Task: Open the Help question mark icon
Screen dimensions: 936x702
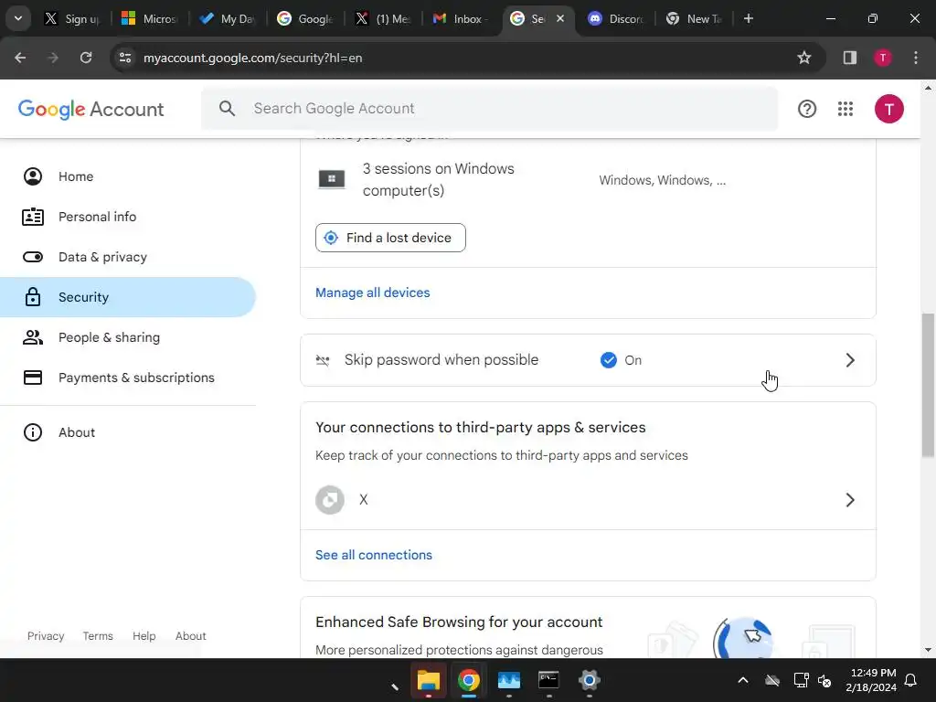Action: coord(806,109)
